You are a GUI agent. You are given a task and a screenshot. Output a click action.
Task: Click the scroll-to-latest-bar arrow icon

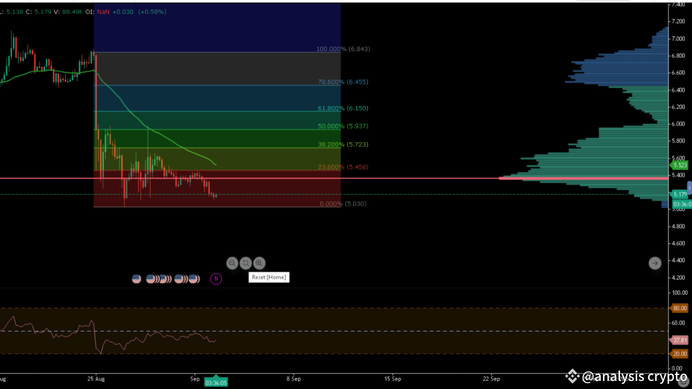coord(655,263)
